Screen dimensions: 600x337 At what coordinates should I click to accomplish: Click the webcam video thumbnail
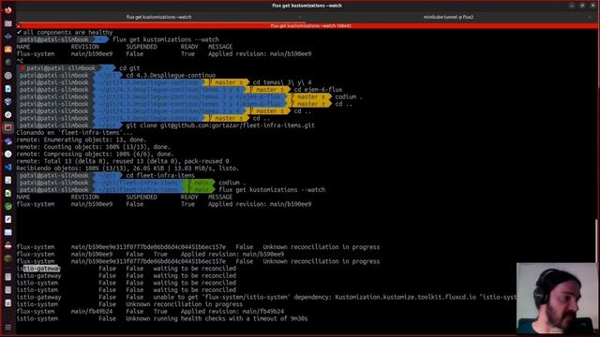pyautogui.click(x=556, y=299)
